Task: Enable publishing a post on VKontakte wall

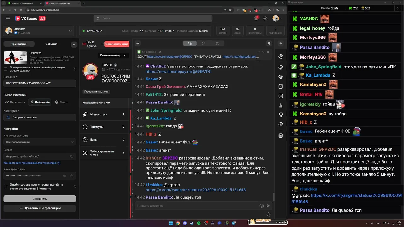Action: 5,187
